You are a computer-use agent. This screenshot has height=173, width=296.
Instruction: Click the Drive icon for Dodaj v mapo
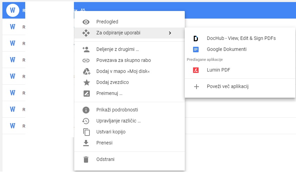click(86, 72)
